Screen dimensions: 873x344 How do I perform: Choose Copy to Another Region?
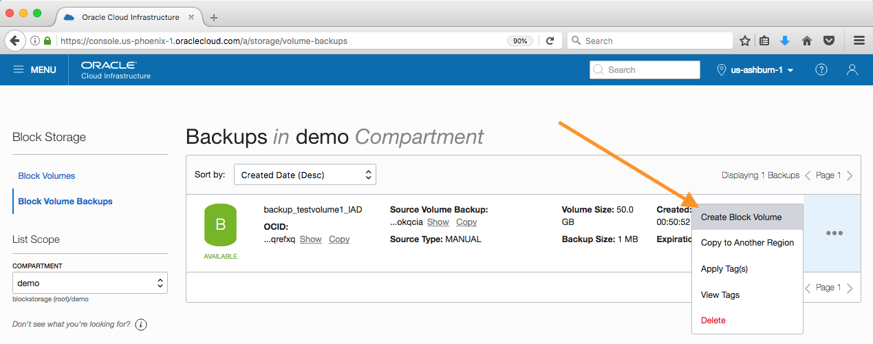747,243
